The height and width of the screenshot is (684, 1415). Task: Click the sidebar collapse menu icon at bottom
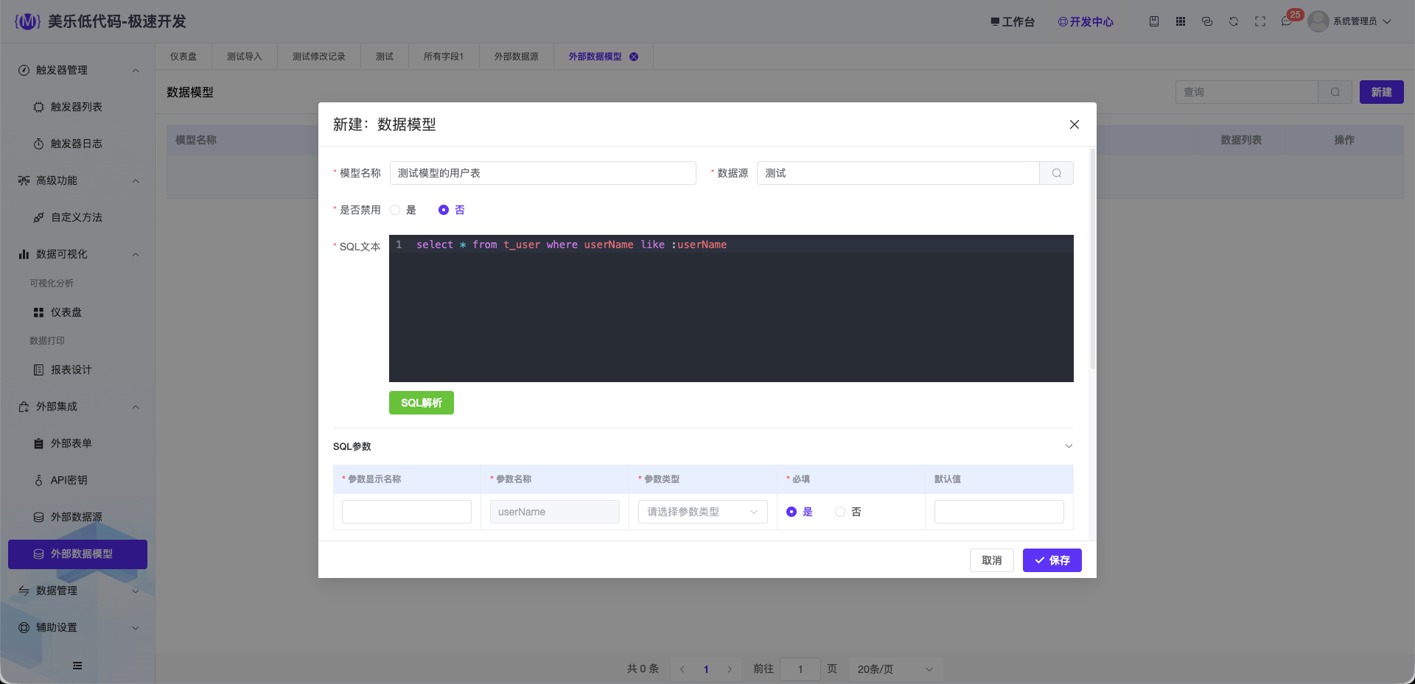point(77,666)
